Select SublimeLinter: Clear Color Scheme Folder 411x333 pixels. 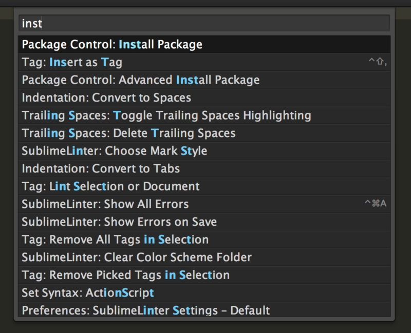click(137, 257)
